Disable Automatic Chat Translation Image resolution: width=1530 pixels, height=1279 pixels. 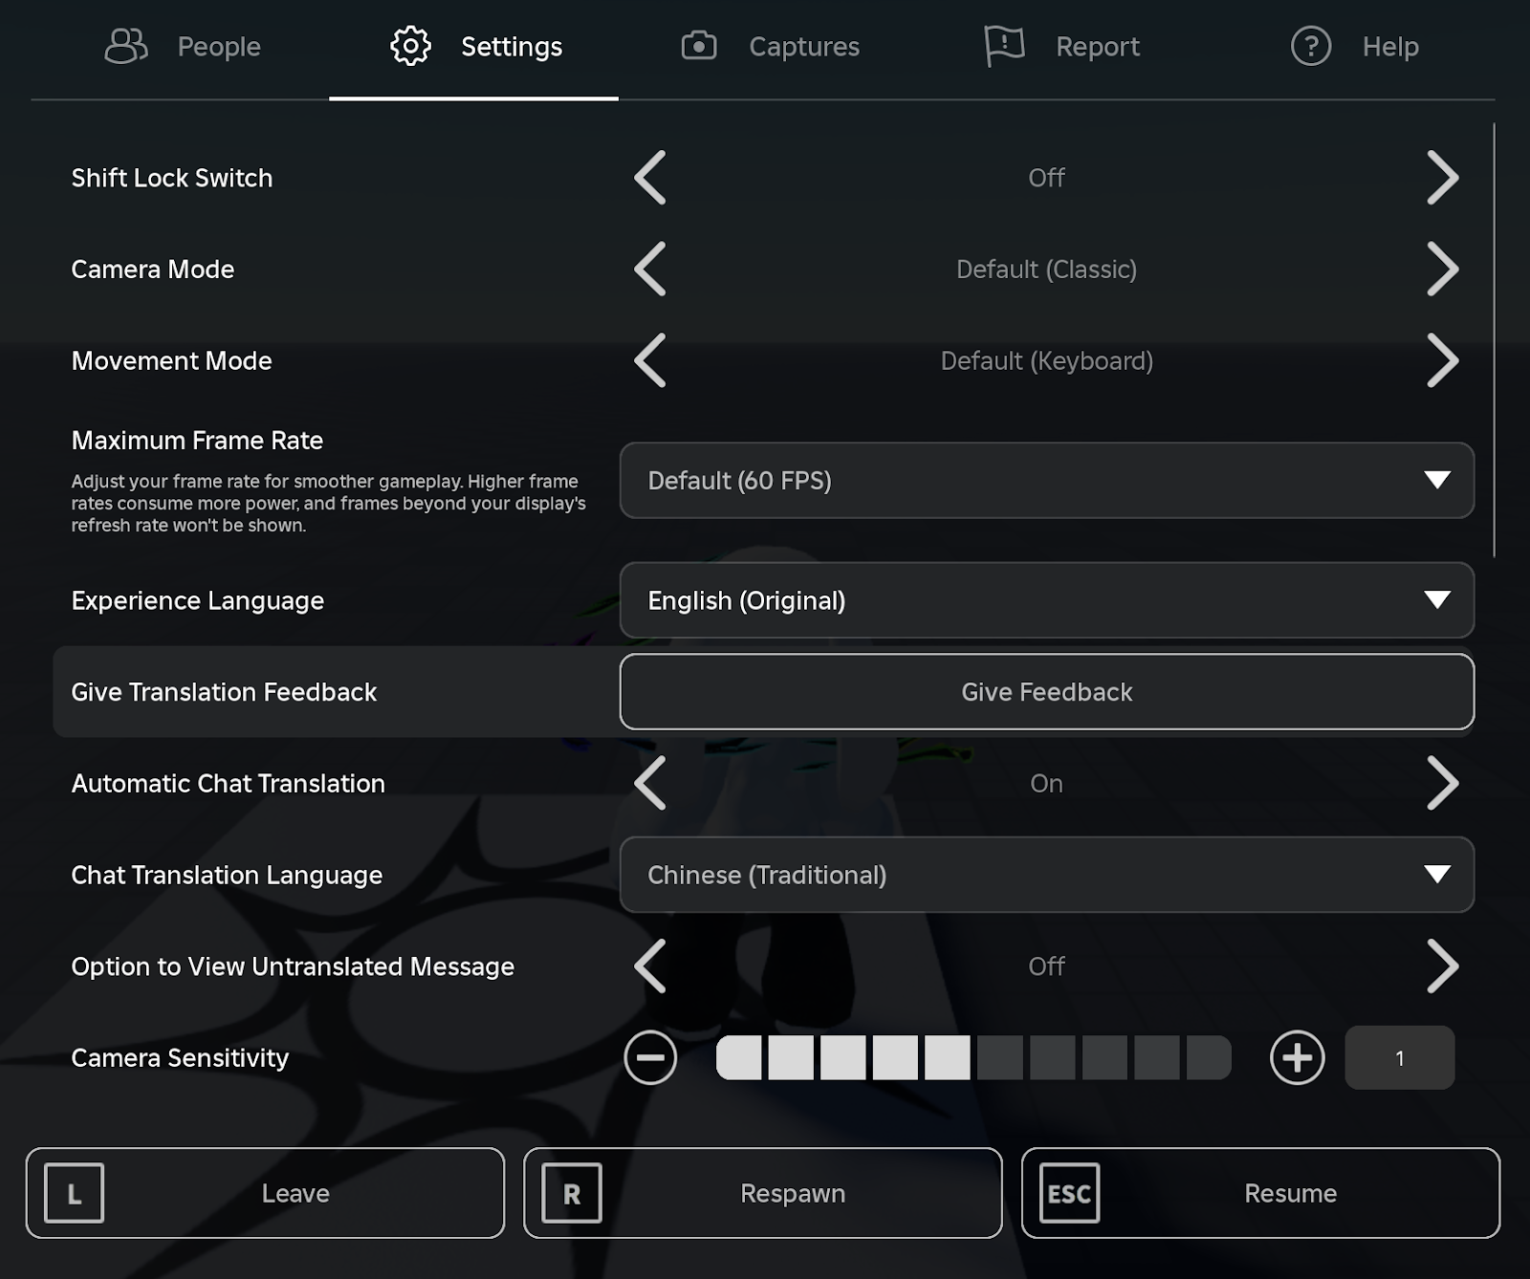(1444, 783)
